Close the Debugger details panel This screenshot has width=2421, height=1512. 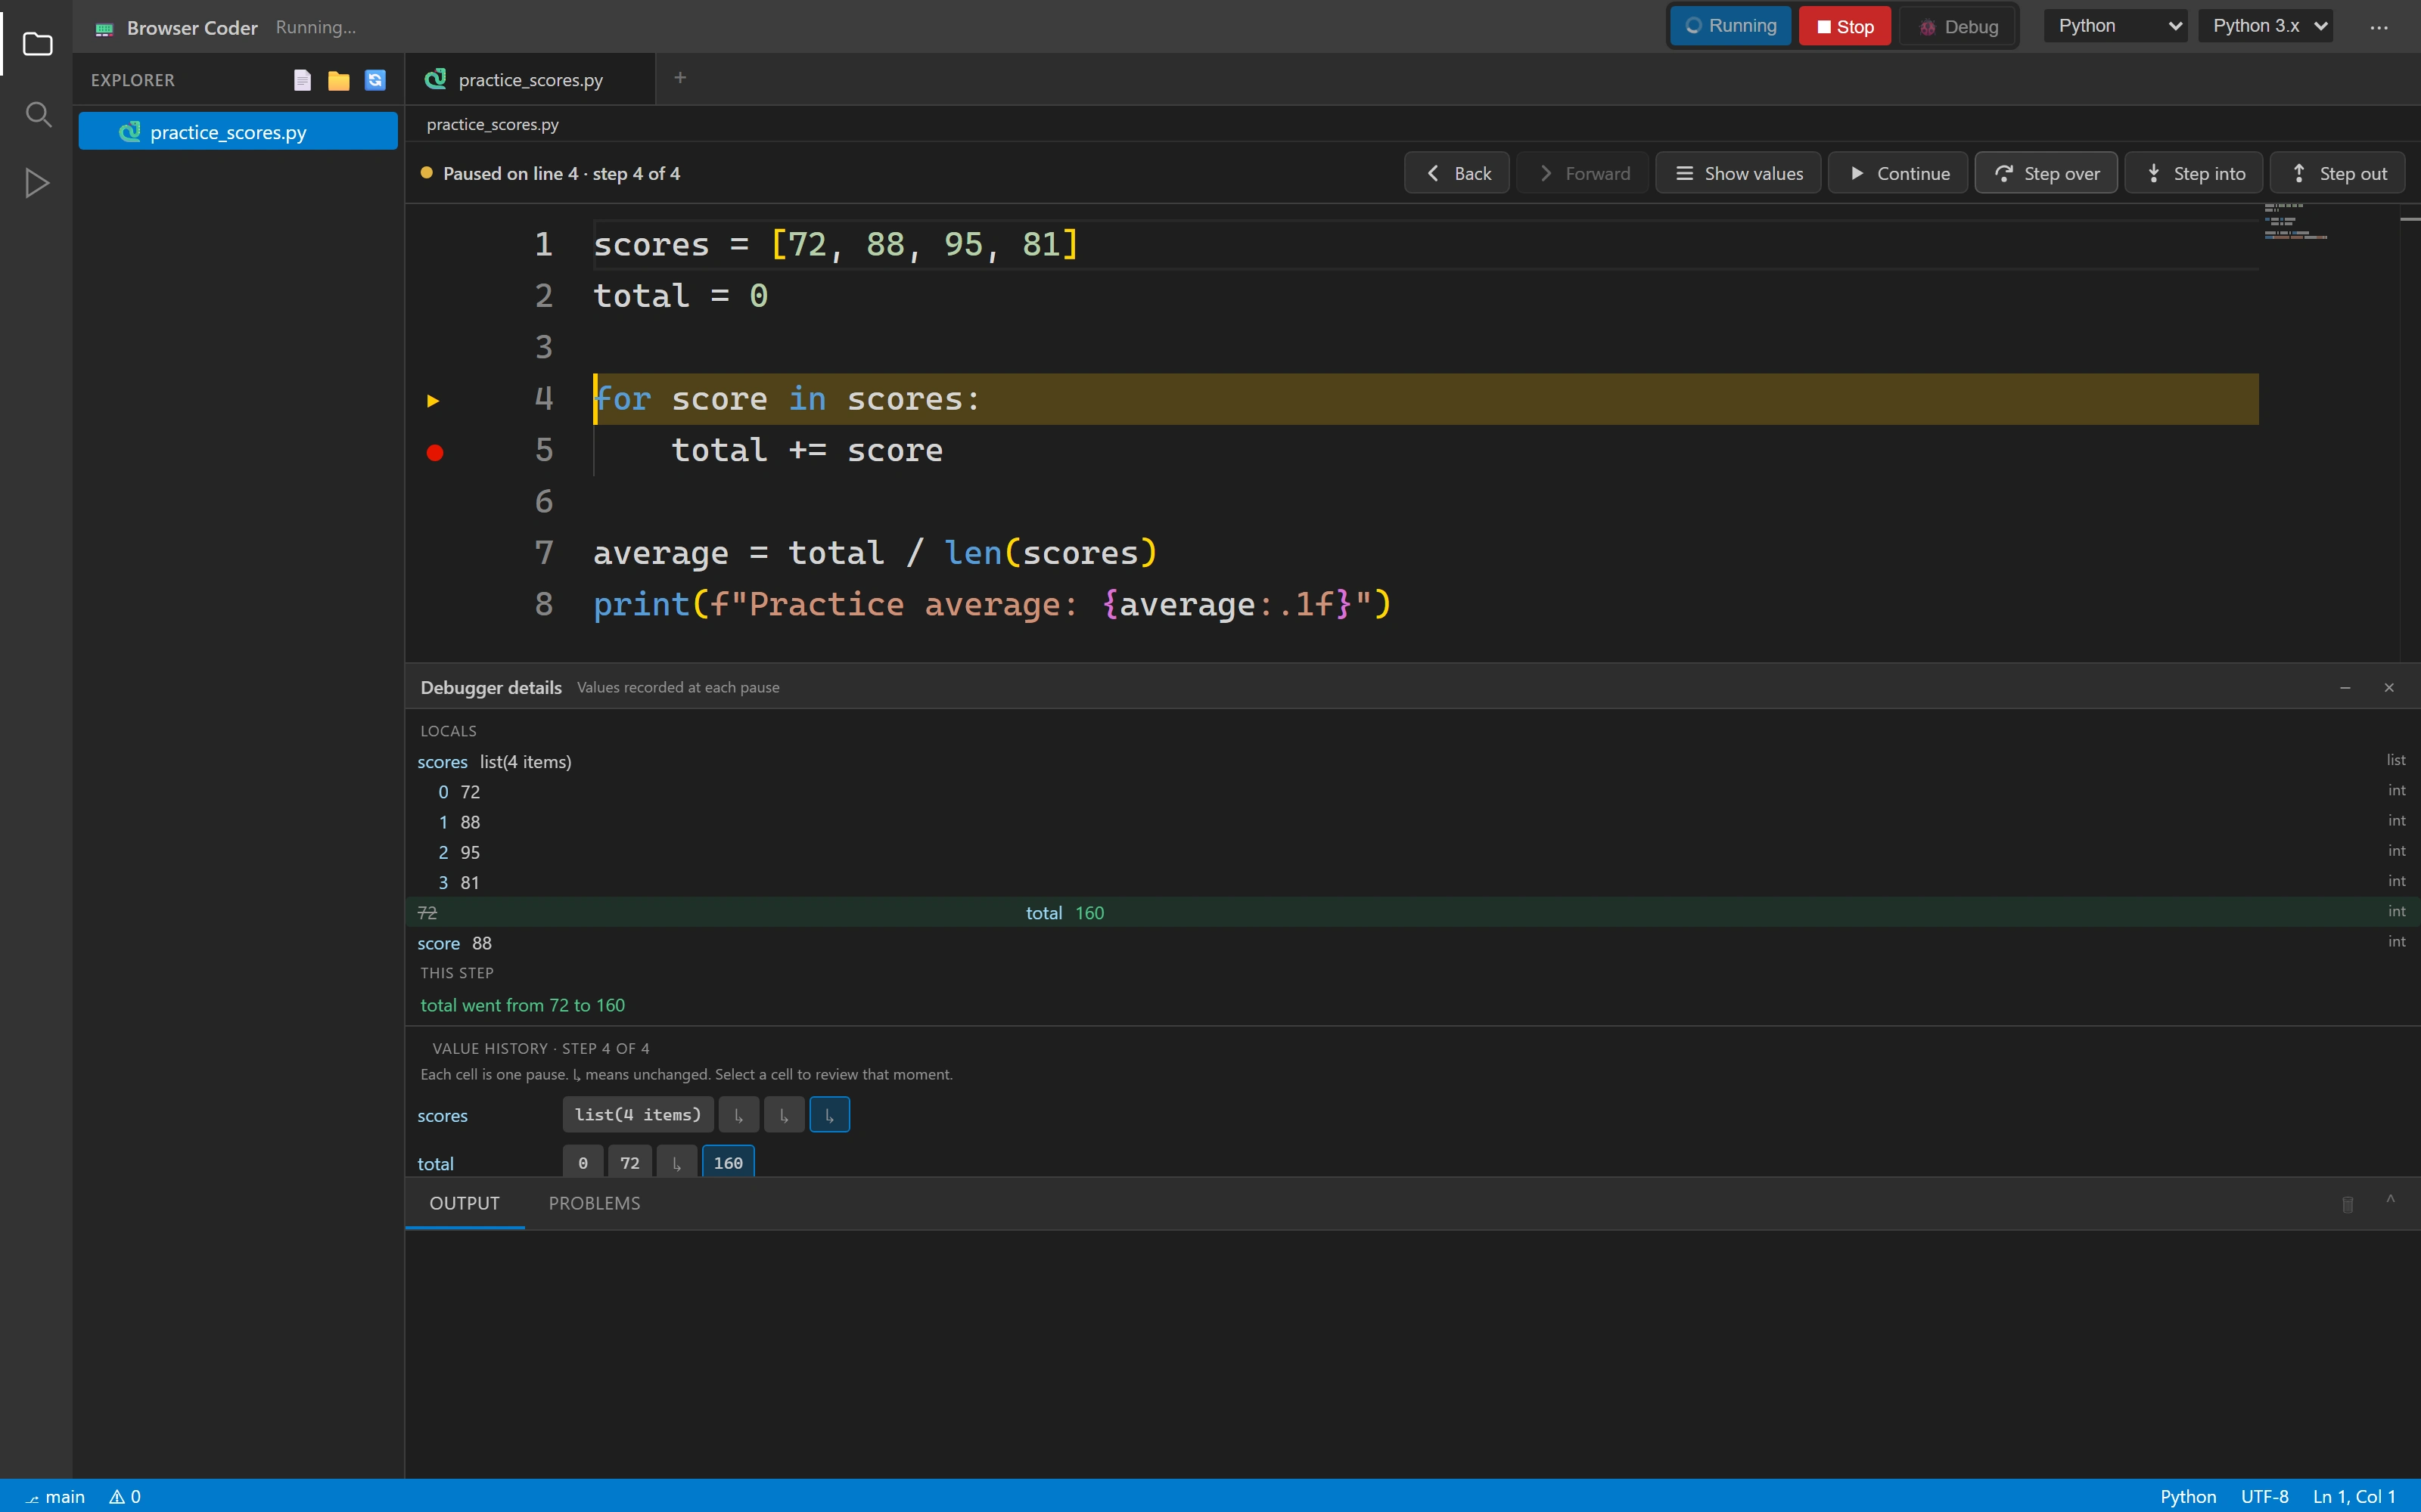pos(2389,687)
